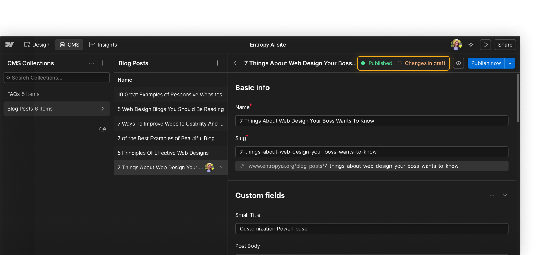The height and width of the screenshot is (255, 556).
Task: Open the Publish now dropdown arrow
Action: pos(510,63)
